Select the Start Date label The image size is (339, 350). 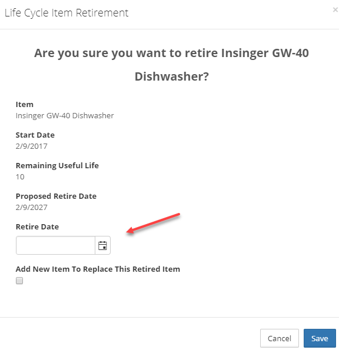[35, 135]
